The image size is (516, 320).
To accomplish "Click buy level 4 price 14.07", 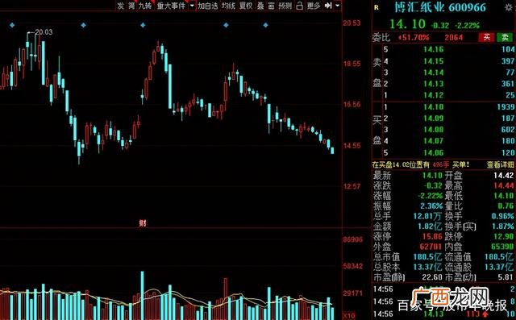I will point(434,141).
